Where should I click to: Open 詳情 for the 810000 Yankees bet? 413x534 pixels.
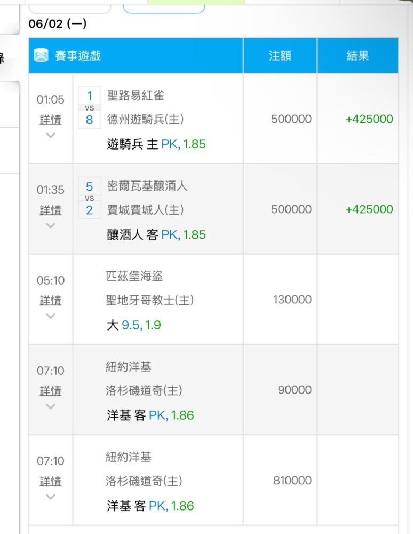pos(50,482)
